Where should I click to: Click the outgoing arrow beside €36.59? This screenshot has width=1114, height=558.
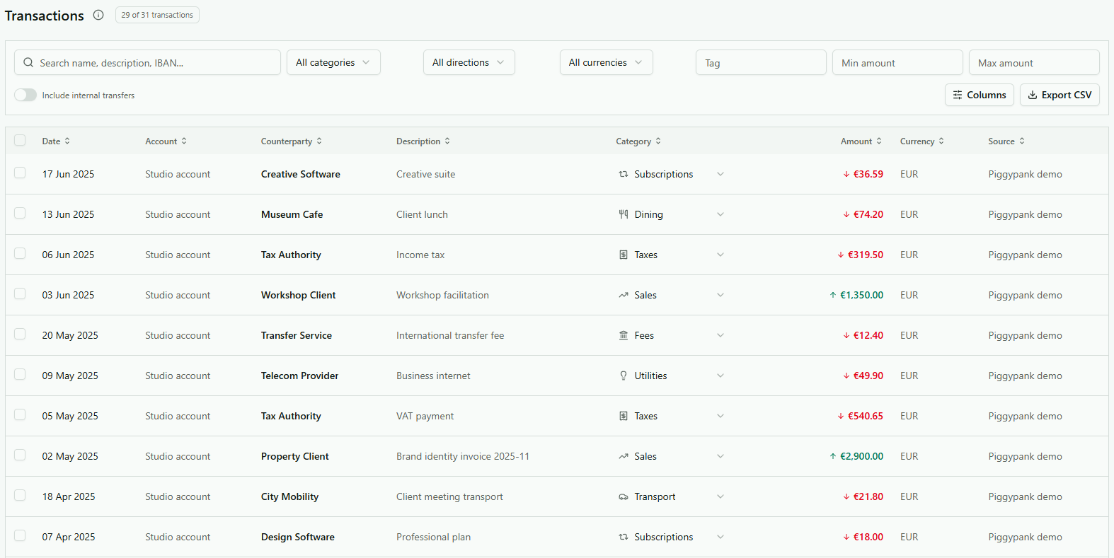pos(846,174)
